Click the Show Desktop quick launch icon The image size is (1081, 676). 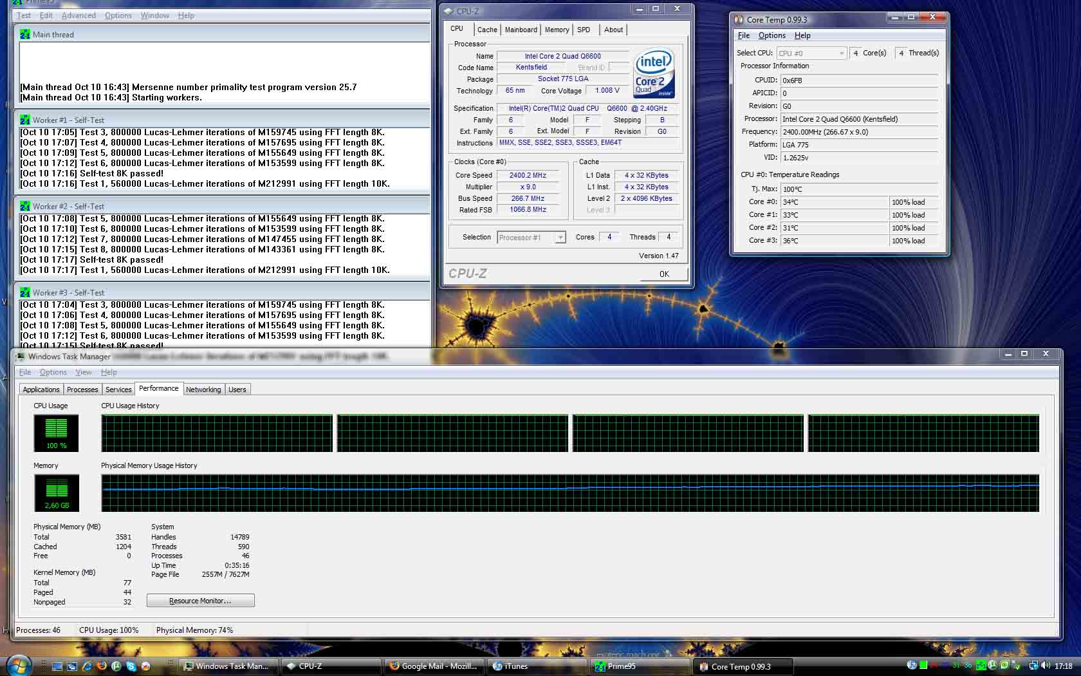click(57, 666)
